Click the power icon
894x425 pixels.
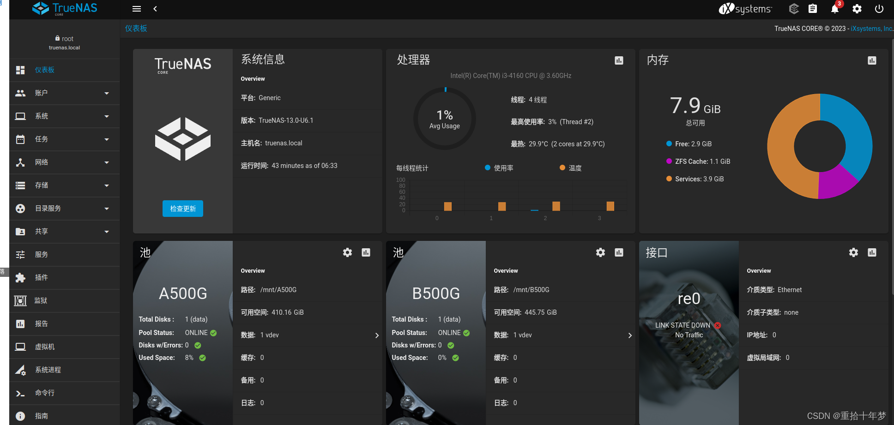pos(879,9)
